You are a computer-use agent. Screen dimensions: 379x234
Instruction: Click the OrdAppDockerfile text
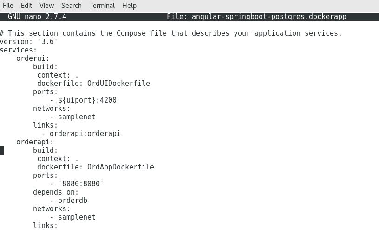point(121,167)
